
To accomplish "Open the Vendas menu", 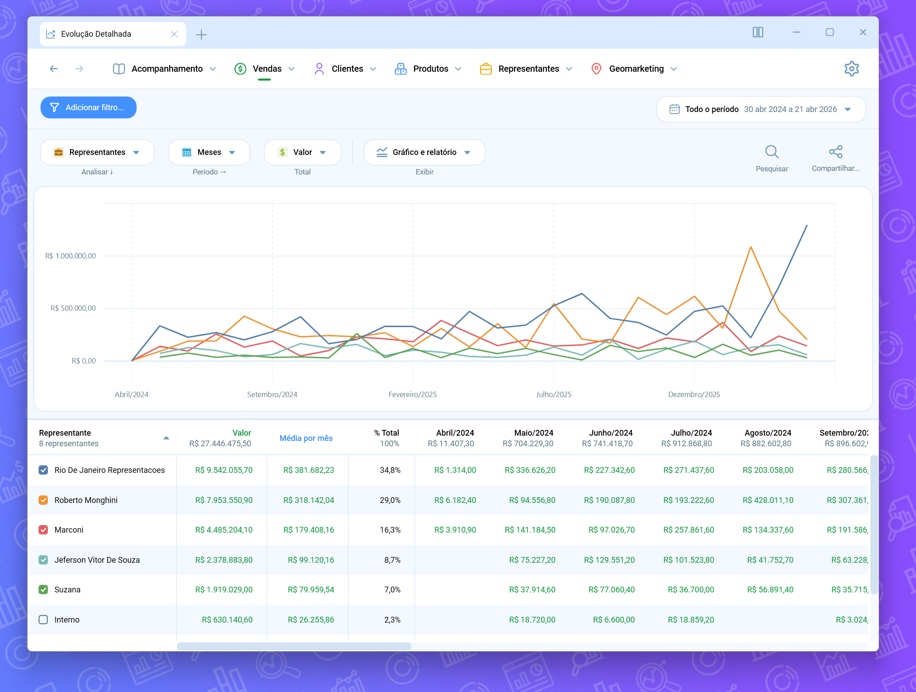I will coord(265,69).
